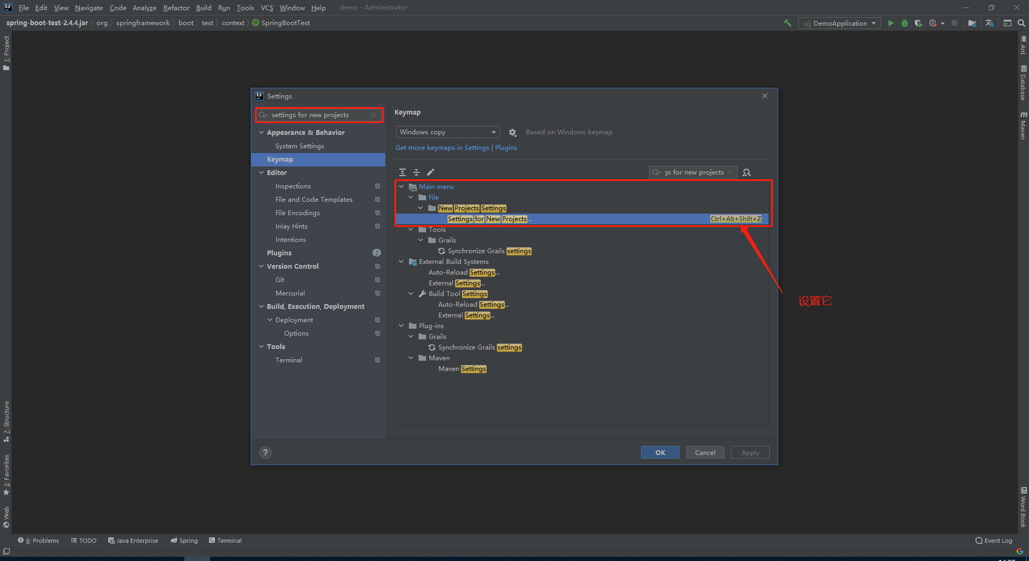Viewport: 1029px width, 561px height.
Task: Open the Navigate menu
Action: (x=89, y=7)
